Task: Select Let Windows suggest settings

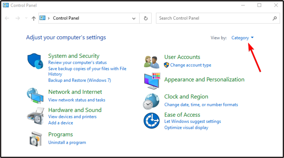Action: point(192,121)
